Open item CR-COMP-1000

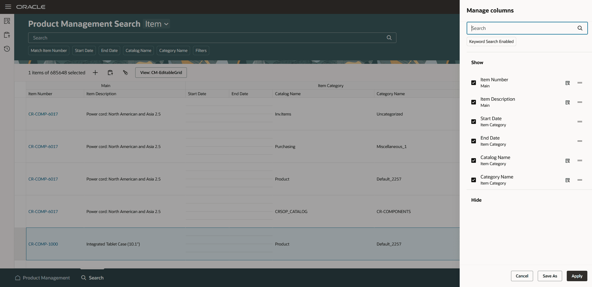point(43,244)
